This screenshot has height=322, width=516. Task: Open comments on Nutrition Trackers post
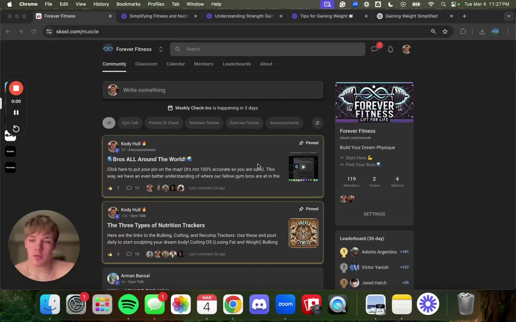tap(129, 254)
